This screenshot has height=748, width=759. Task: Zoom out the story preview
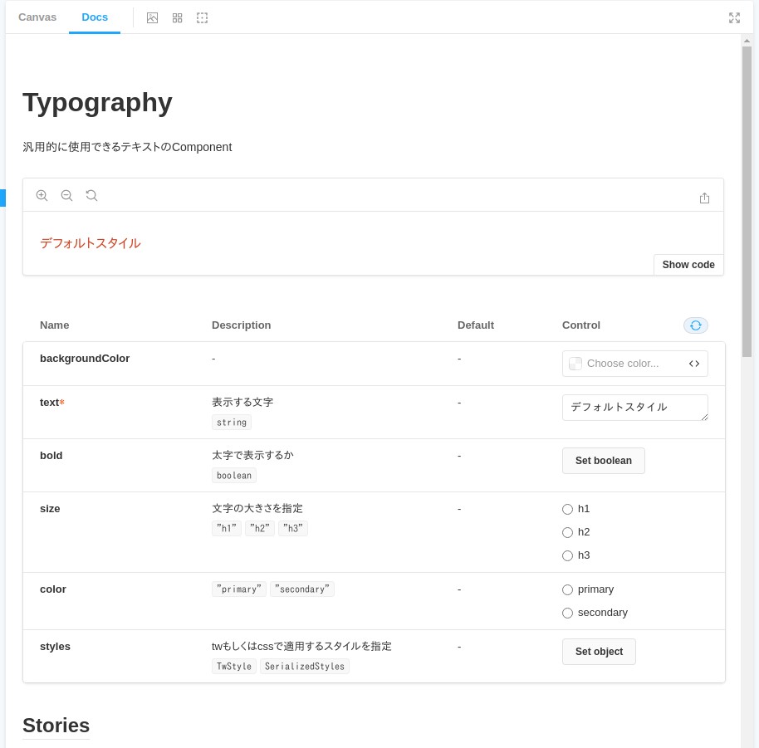[x=66, y=195]
